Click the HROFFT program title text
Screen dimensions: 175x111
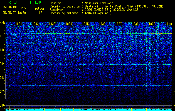(17, 2)
